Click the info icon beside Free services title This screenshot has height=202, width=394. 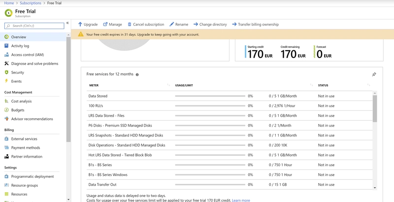137,74
